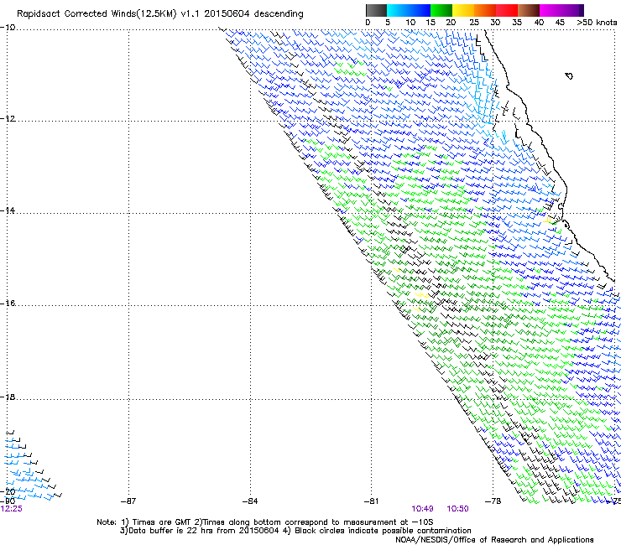This screenshot has height=545, width=621.
Task: Click the -87 longitude axis label
Action: 128,501
